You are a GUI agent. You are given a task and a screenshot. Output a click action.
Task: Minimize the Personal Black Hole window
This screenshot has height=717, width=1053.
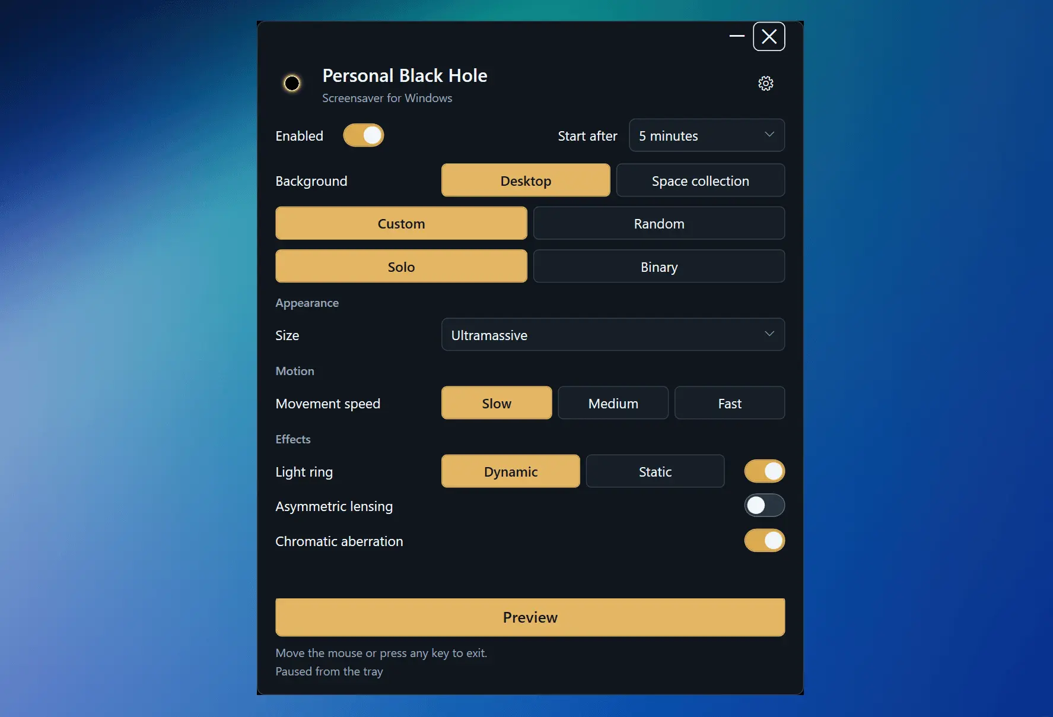(737, 36)
